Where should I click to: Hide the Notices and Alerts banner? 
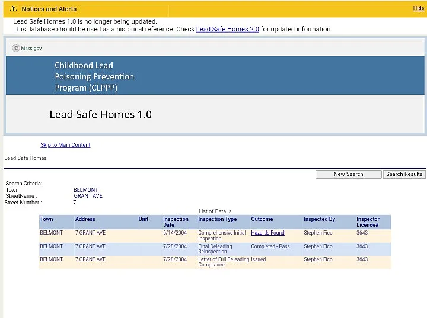(x=418, y=8)
